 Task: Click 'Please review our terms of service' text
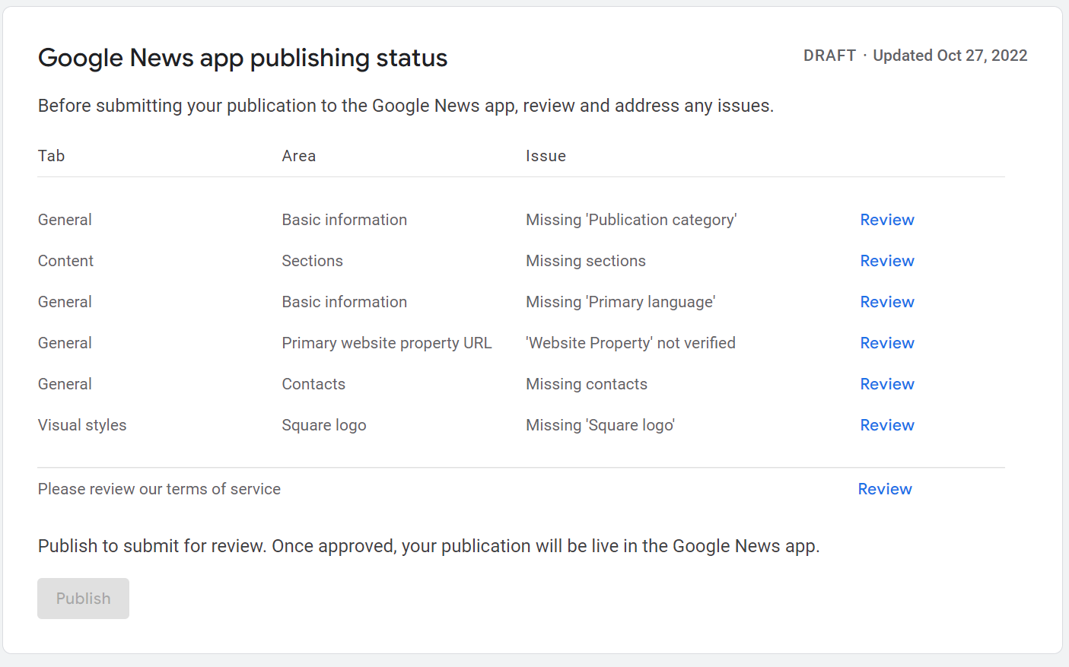(x=159, y=489)
